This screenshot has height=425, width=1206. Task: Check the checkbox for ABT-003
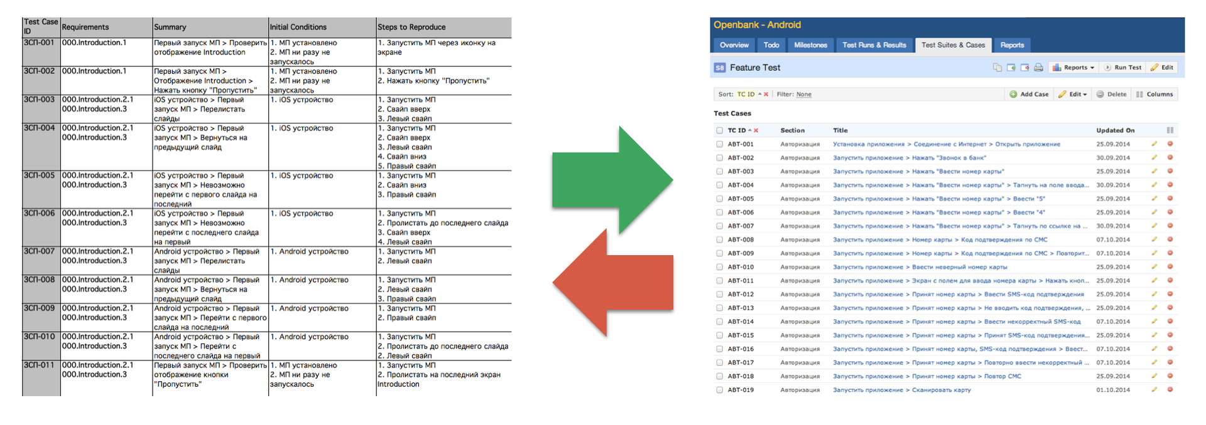(719, 172)
